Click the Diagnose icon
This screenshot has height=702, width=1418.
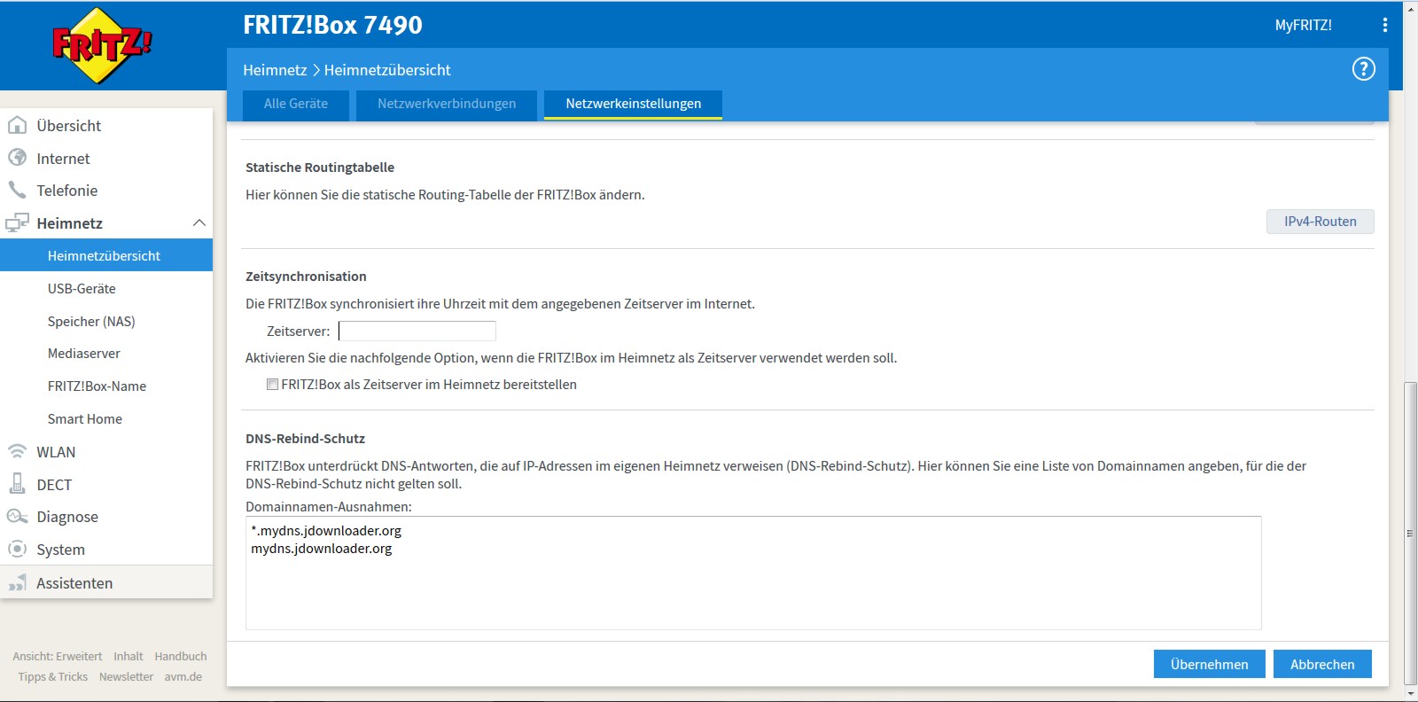[x=17, y=516]
